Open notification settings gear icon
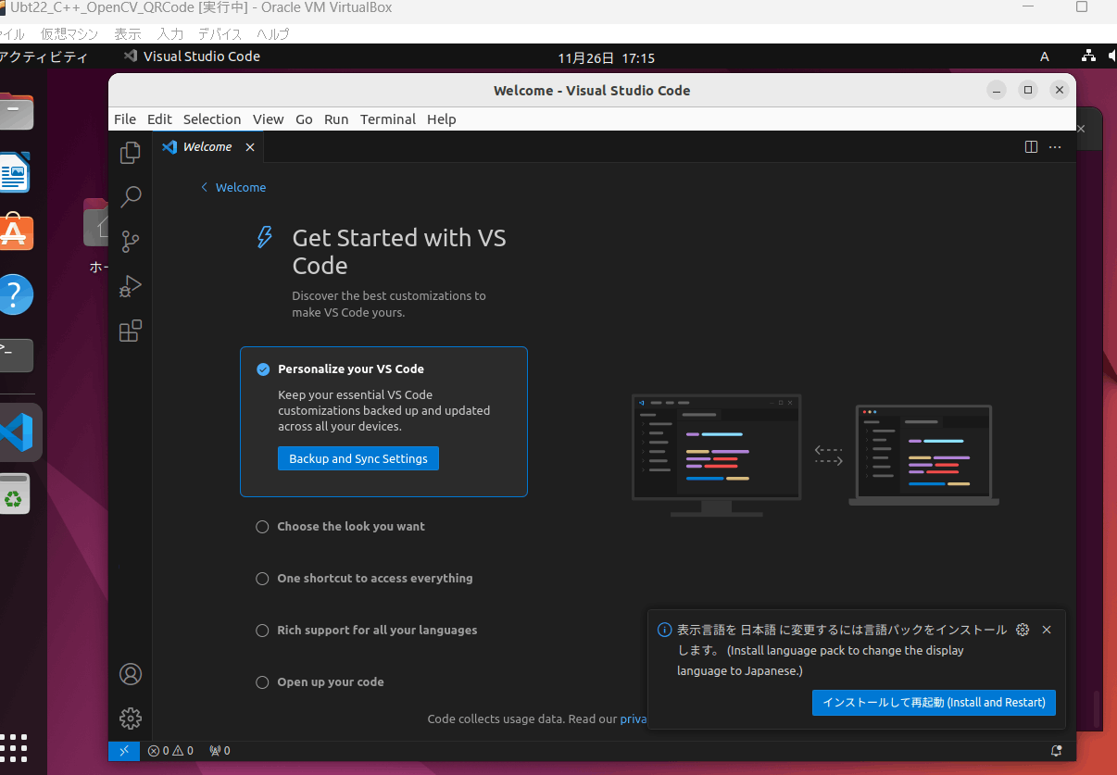Image resolution: width=1117 pixels, height=775 pixels. [x=1023, y=630]
